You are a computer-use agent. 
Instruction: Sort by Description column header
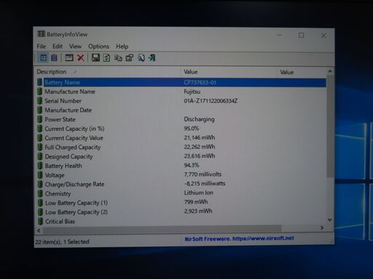pos(109,72)
